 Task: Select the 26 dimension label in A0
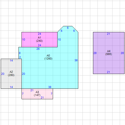click(x=38, y=49)
